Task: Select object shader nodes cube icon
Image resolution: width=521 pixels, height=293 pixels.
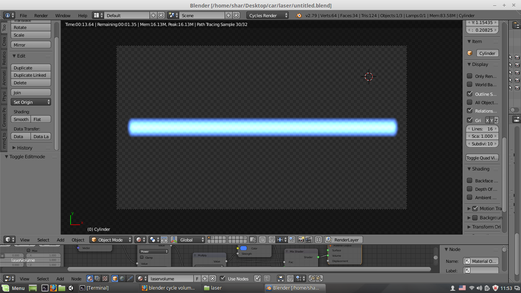Action: coord(114,279)
